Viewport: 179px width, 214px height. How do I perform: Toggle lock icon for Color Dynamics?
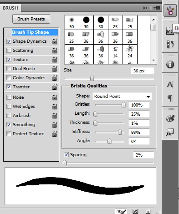coord(55,78)
